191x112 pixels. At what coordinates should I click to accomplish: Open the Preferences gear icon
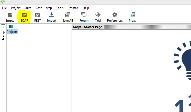[x=115, y=17]
